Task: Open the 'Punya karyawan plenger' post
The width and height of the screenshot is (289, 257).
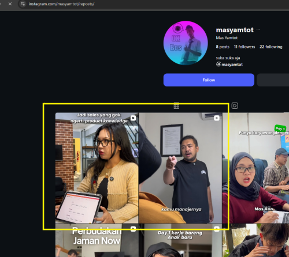Action: [256, 168]
